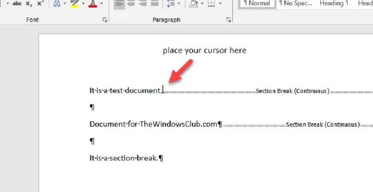The height and width of the screenshot is (192, 373).
Task: Expand Text Effects dropdown arrow
Action: [x=64, y=4]
